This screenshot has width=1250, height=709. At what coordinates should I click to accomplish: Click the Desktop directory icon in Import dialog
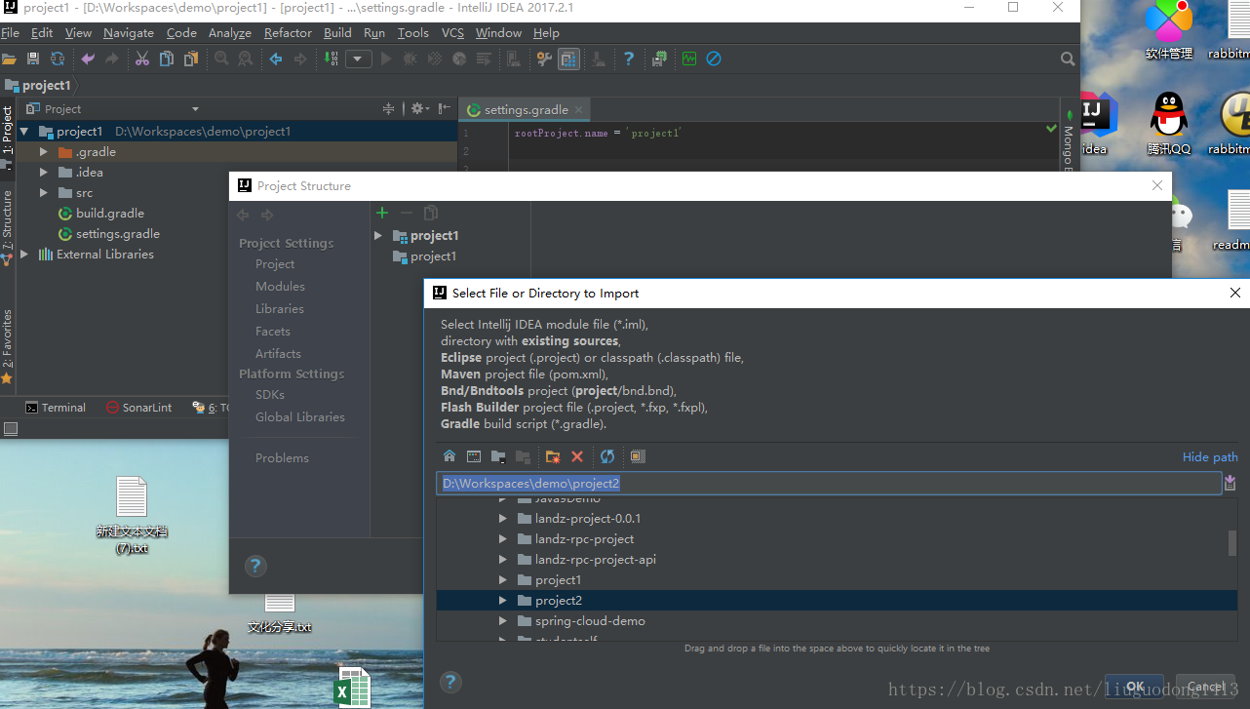pyautogui.click(x=474, y=456)
